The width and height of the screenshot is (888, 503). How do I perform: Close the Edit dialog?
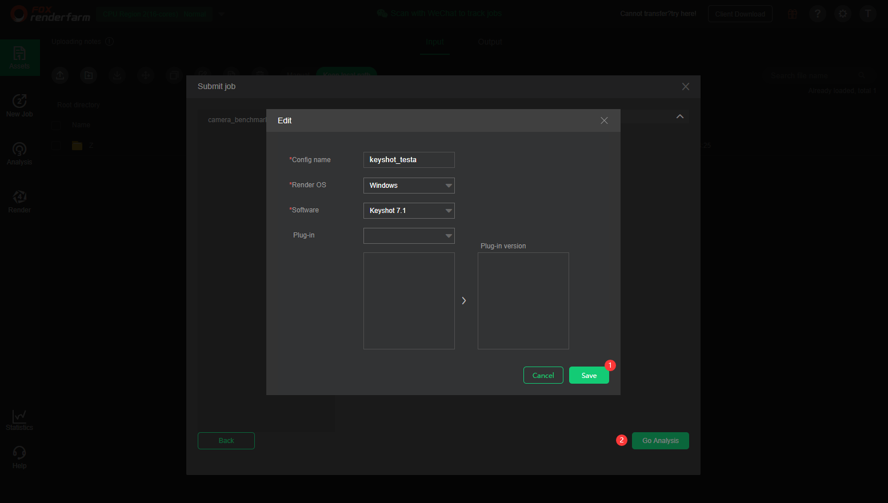604,120
